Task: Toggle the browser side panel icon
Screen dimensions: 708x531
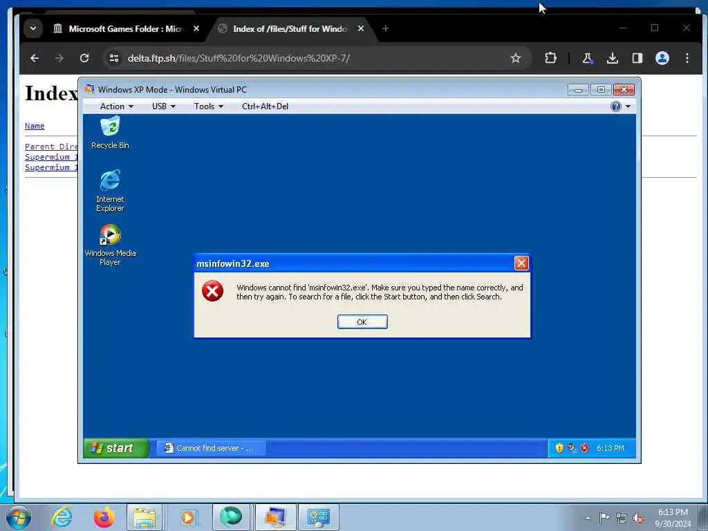Action: (x=637, y=58)
